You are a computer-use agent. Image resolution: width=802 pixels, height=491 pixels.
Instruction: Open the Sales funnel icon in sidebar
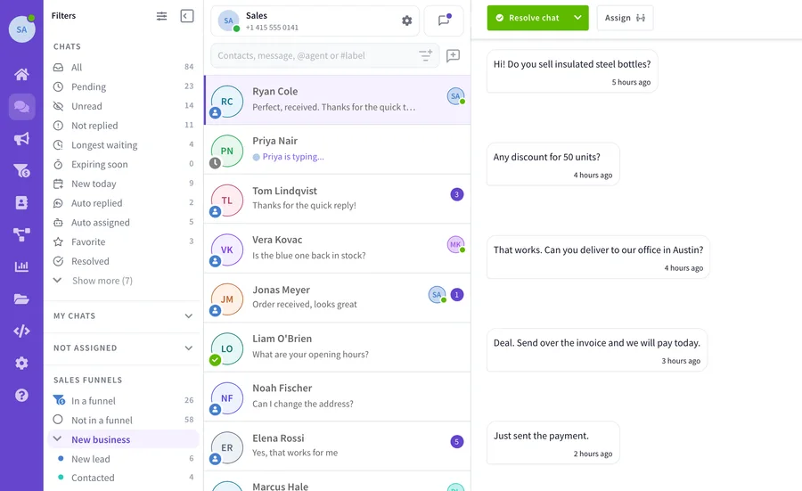tap(21, 171)
